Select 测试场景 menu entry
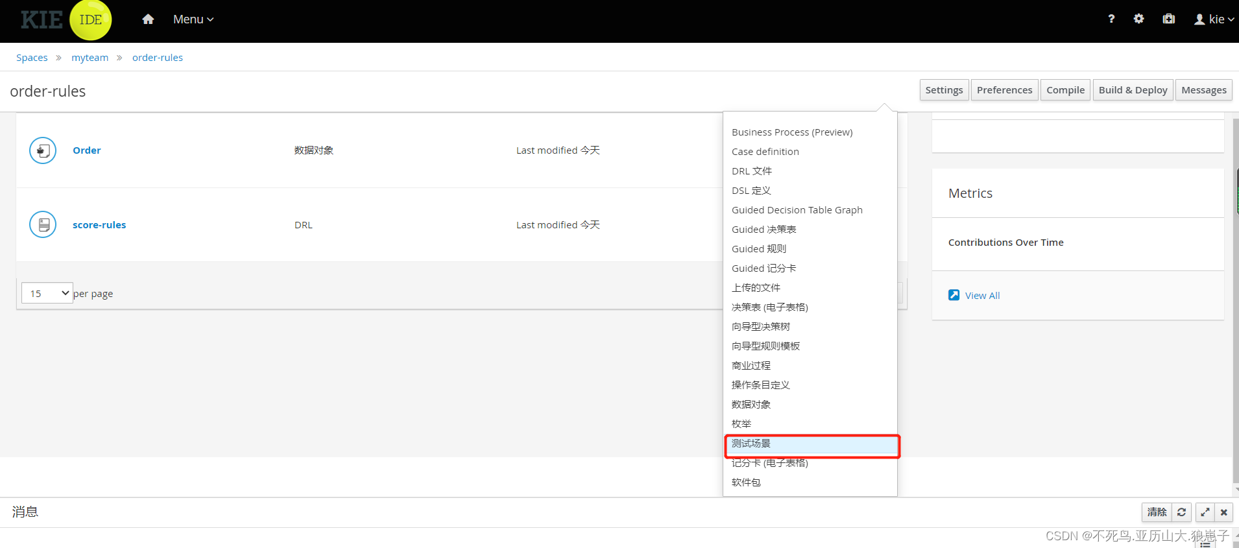 click(810, 444)
